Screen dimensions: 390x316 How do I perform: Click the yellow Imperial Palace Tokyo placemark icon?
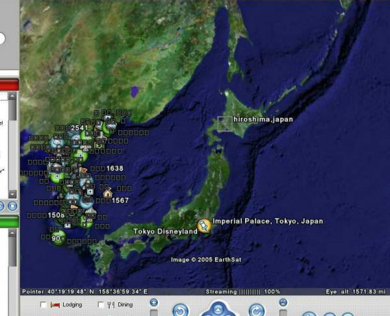pyautogui.click(x=203, y=225)
